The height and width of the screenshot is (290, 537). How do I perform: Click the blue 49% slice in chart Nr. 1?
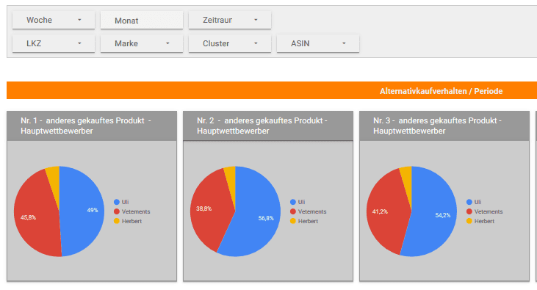click(82, 211)
